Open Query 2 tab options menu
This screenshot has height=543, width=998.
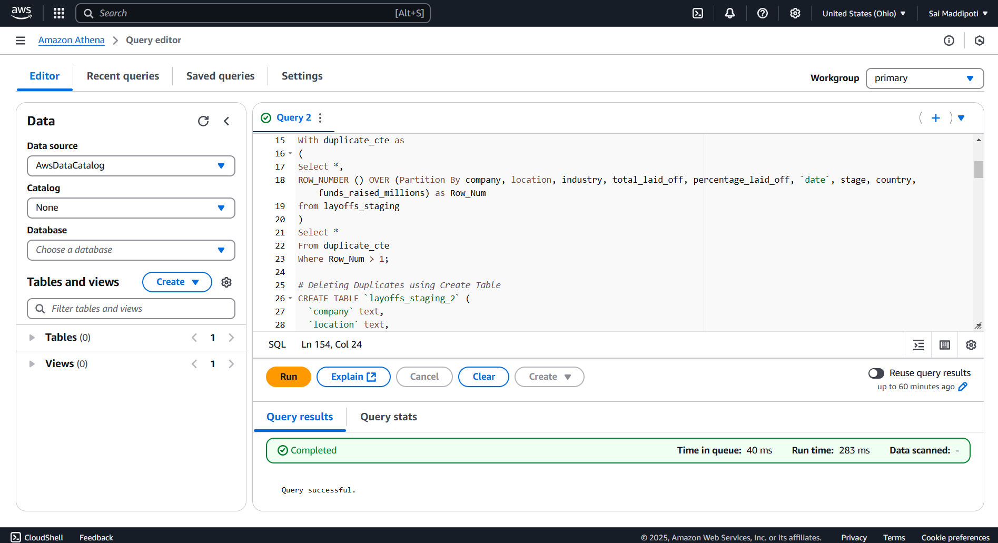coord(320,118)
